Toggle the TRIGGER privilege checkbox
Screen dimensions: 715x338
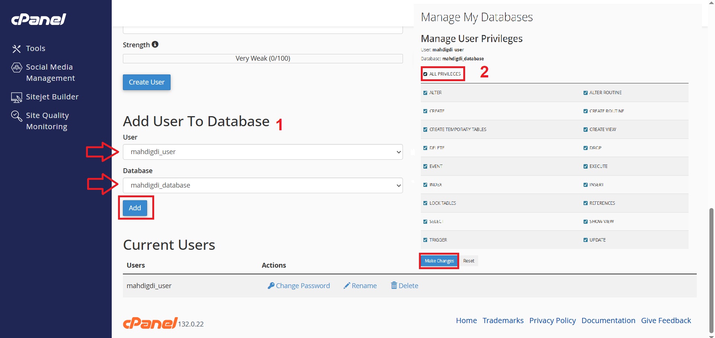coord(425,240)
